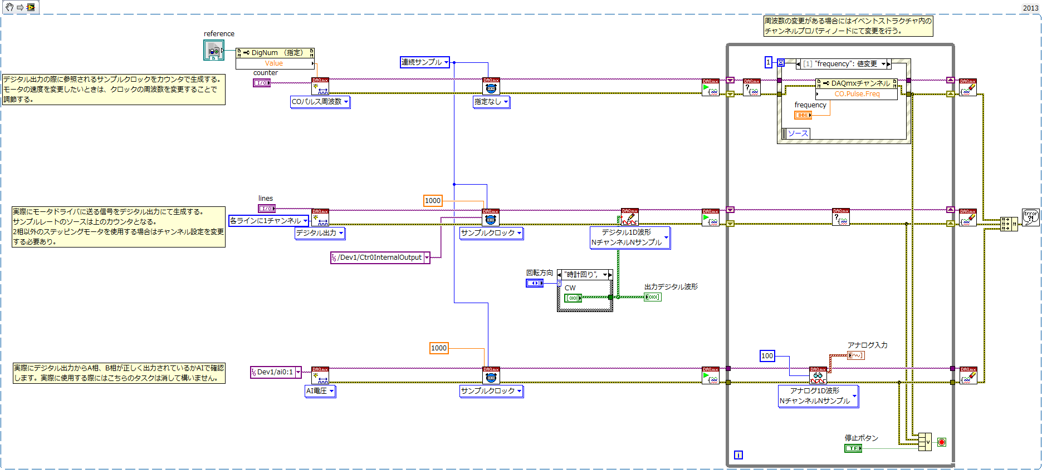1042x470 pixels.
Task: Select DAQmx Timing VI on analog row
Action: [x=491, y=375]
